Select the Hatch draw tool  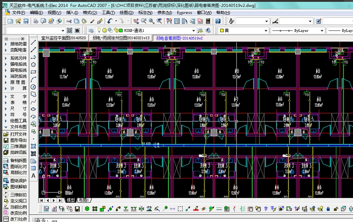33,146
